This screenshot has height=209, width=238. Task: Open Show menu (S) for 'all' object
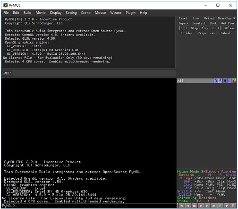[221, 81]
